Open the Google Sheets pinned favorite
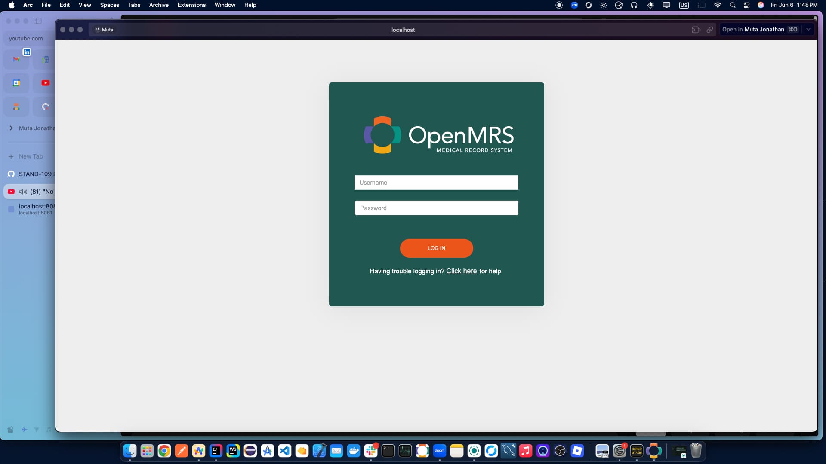 (45, 59)
